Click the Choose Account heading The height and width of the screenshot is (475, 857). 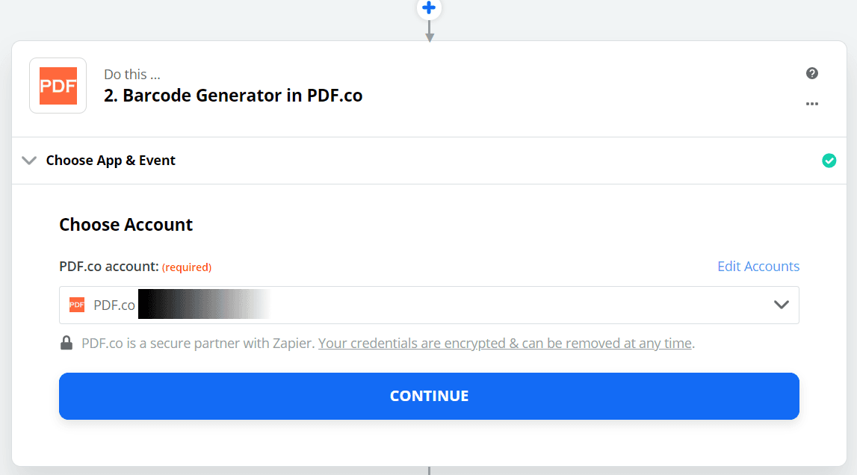click(x=126, y=225)
